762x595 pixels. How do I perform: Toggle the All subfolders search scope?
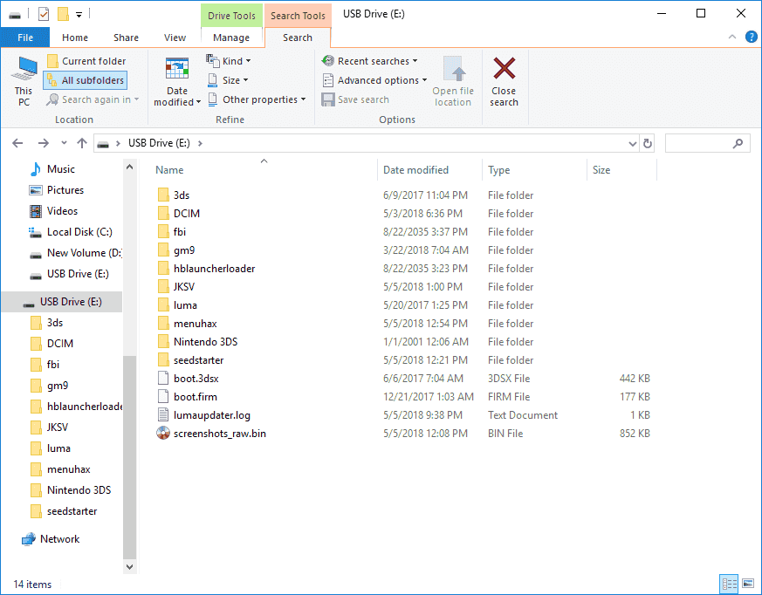tap(86, 80)
